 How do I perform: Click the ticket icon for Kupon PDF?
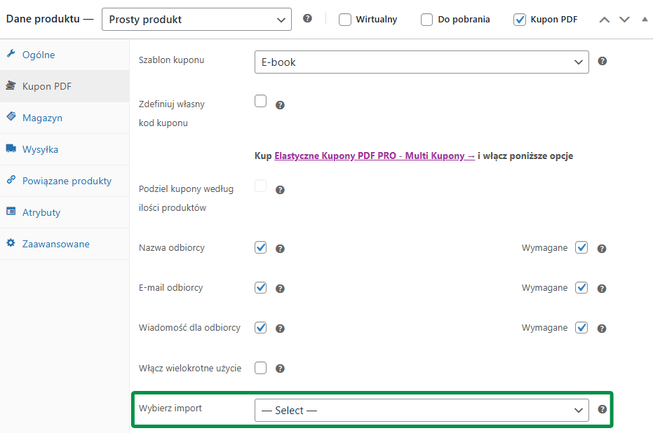[x=11, y=85]
